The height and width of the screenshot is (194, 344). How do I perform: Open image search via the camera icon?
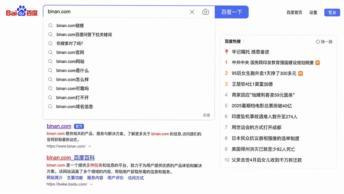pos(206,12)
